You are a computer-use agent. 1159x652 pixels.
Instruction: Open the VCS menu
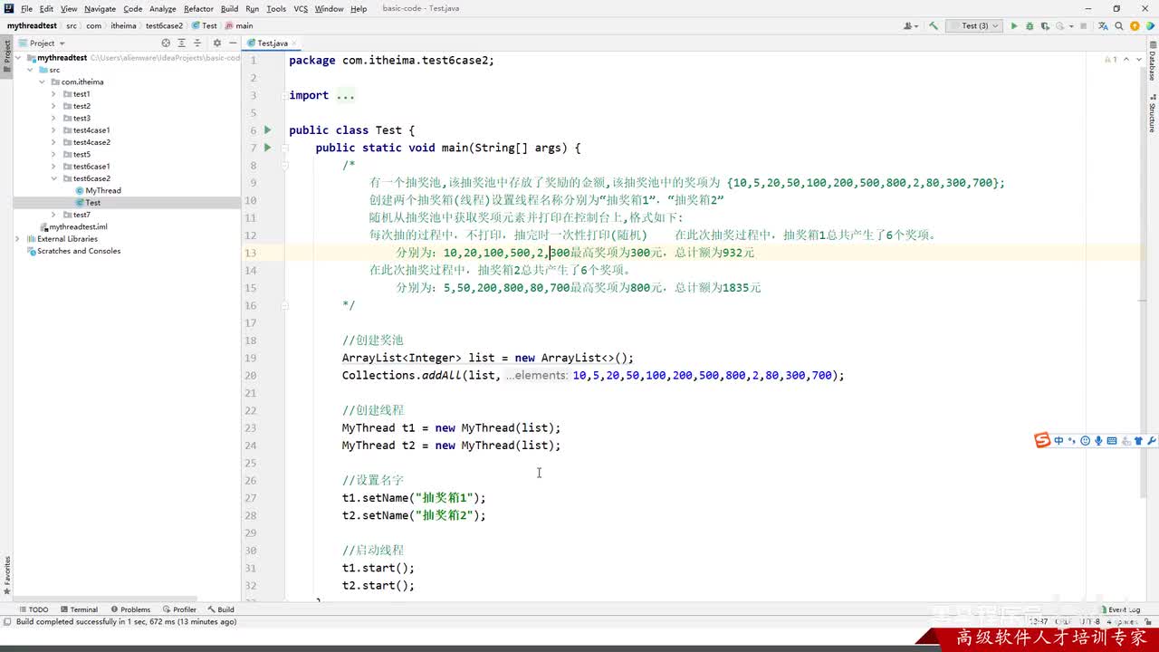point(301,9)
